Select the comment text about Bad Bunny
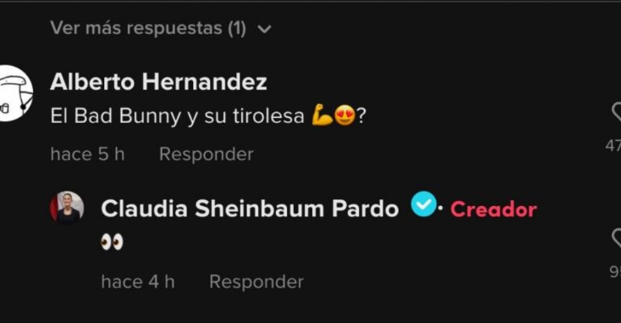The height and width of the screenshot is (323, 621). (208, 117)
